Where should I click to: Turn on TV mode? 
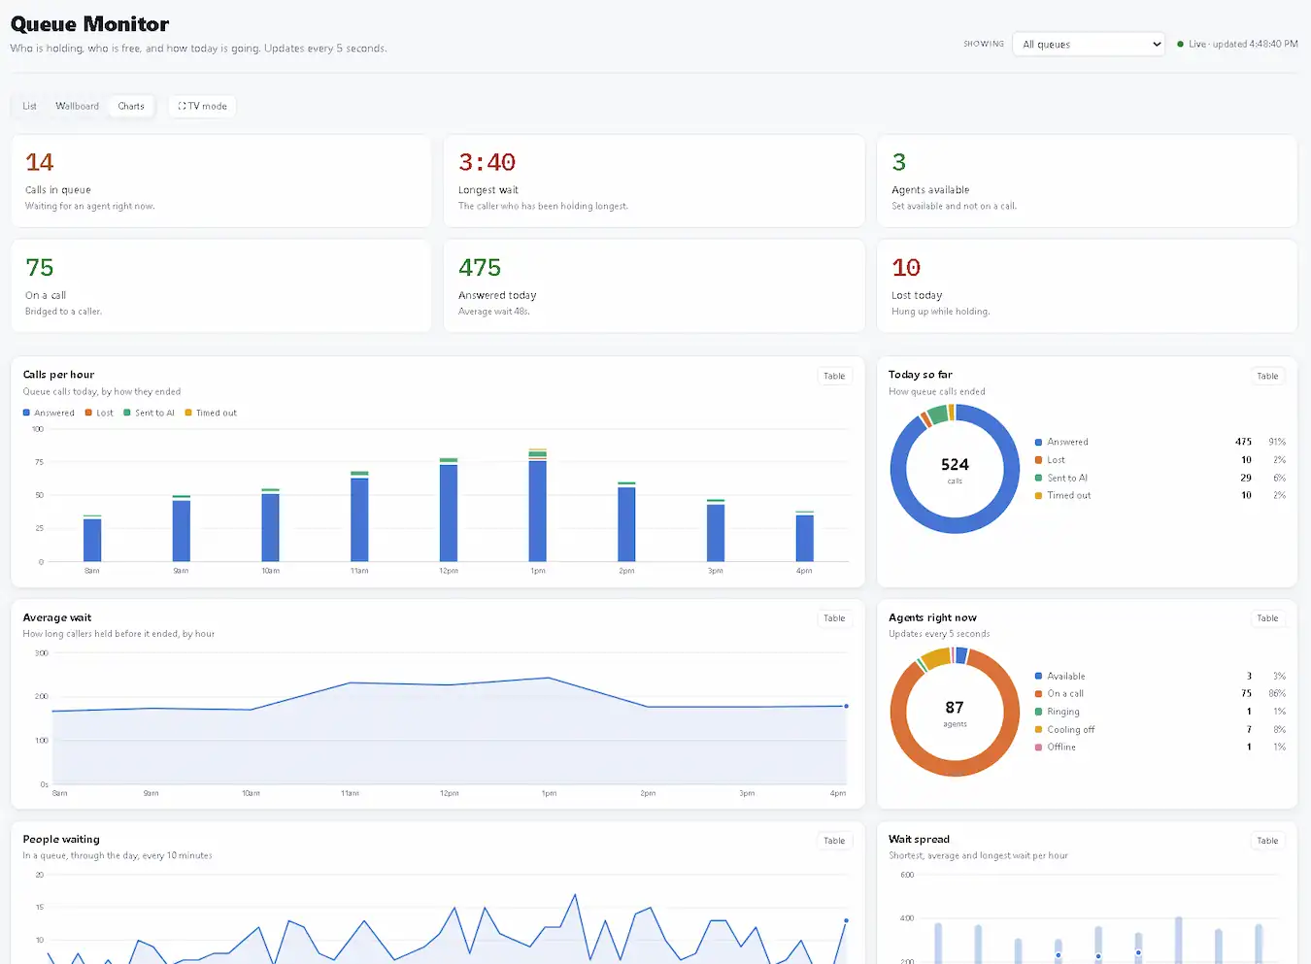202,106
